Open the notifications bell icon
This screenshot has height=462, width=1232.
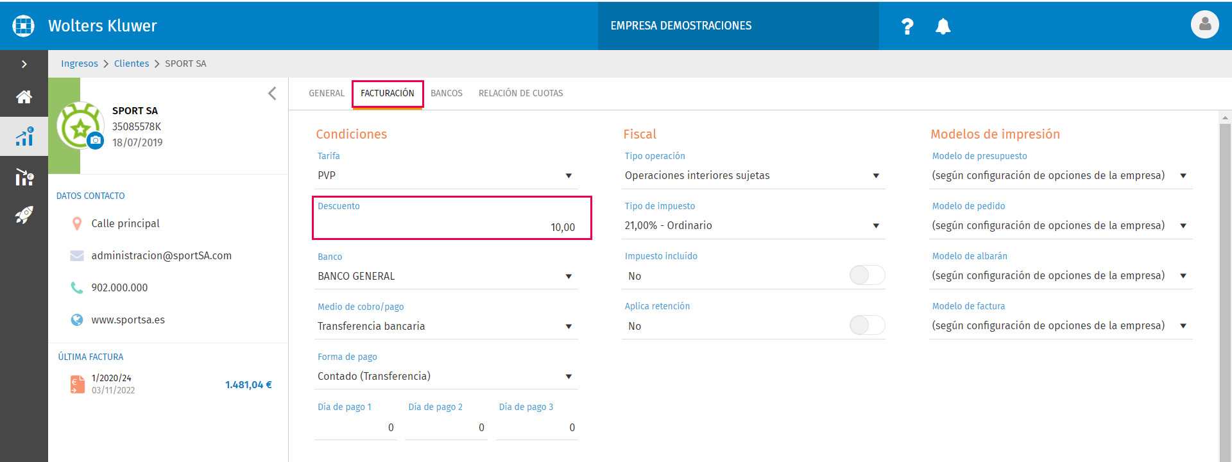coord(943,26)
